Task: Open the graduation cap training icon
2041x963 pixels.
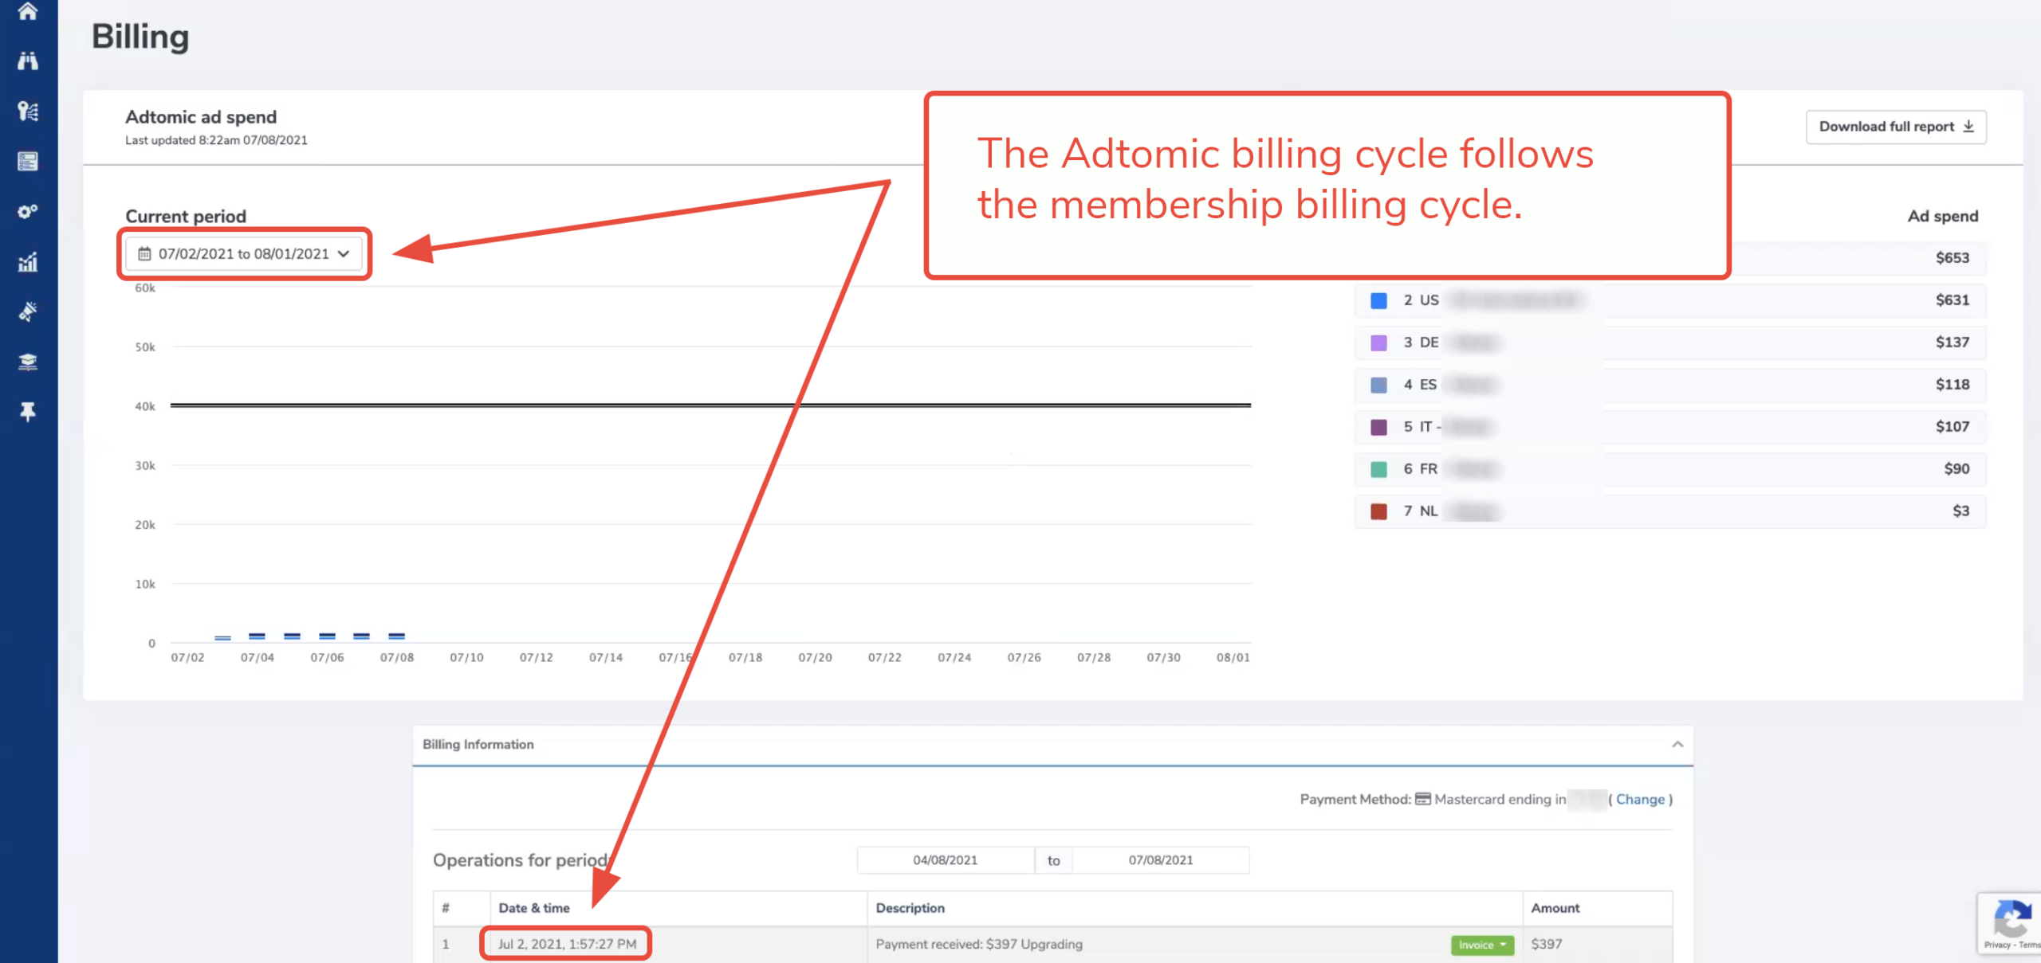Action: 28,362
